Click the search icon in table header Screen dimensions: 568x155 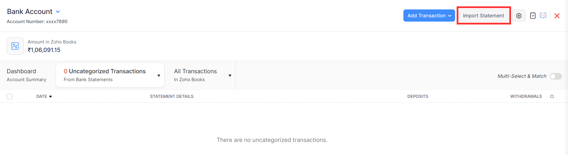(552, 97)
